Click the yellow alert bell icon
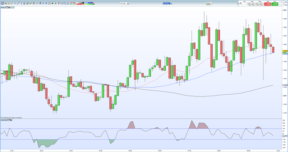Viewport: 288px width, 152px height. (x=8, y=3)
